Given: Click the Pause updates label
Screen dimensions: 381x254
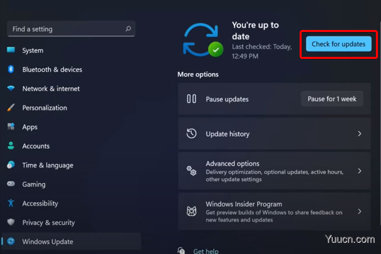Looking at the screenshot, I should 227,99.
